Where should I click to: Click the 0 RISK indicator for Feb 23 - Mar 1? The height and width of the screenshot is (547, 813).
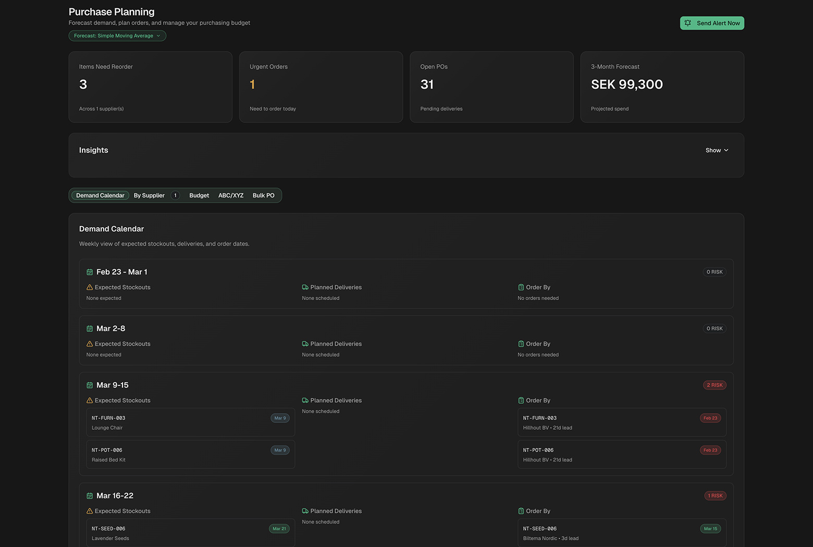pos(714,271)
